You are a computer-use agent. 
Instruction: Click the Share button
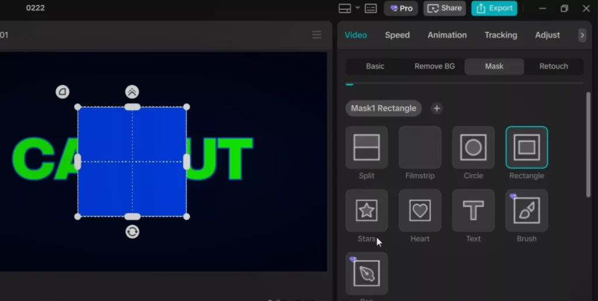tap(444, 8)
